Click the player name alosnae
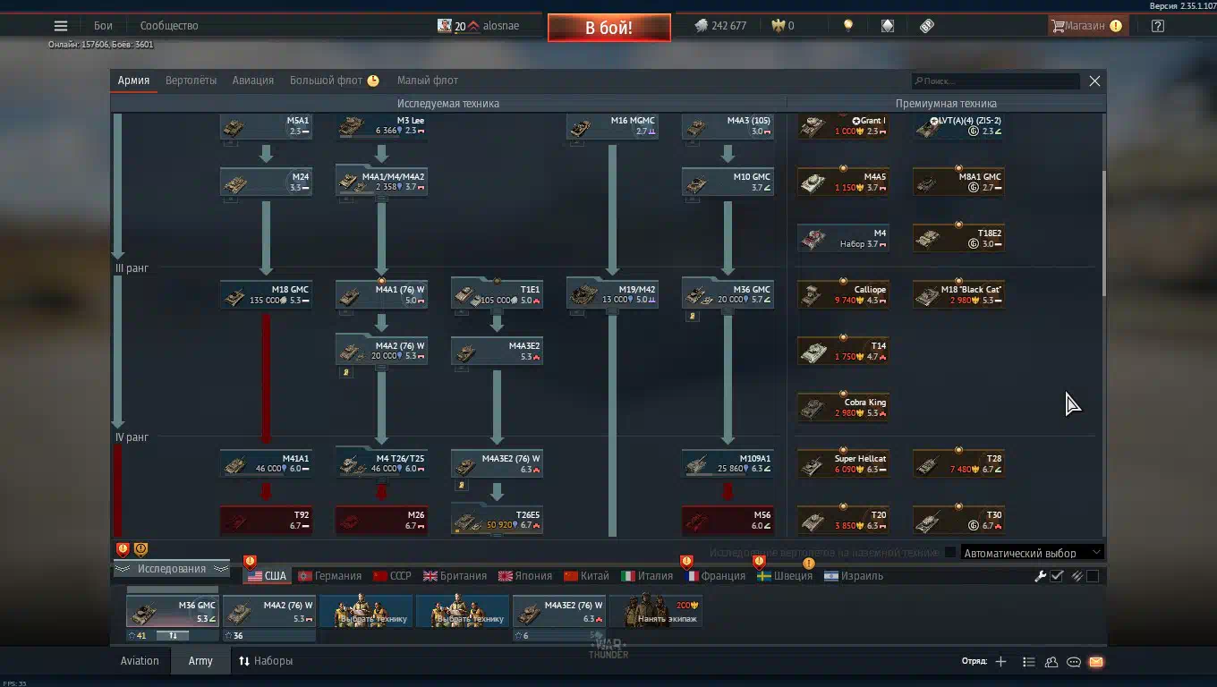 (500, 26)
